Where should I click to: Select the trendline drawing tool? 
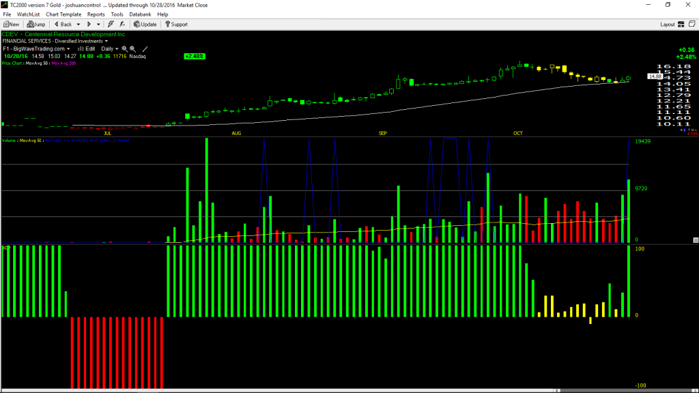point(145,49)
